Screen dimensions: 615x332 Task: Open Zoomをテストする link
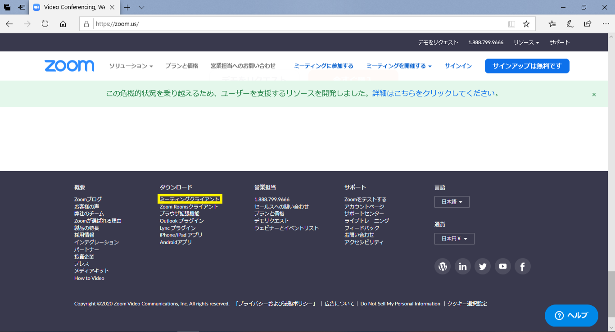pos(366,199)
